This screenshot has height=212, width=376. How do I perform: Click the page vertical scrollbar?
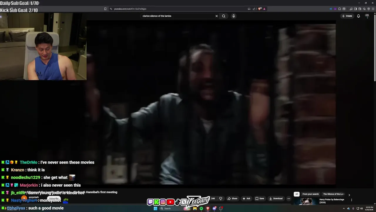(x=375, y=47)
